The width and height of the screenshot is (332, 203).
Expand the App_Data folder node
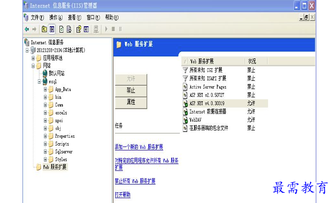point(45,89)
